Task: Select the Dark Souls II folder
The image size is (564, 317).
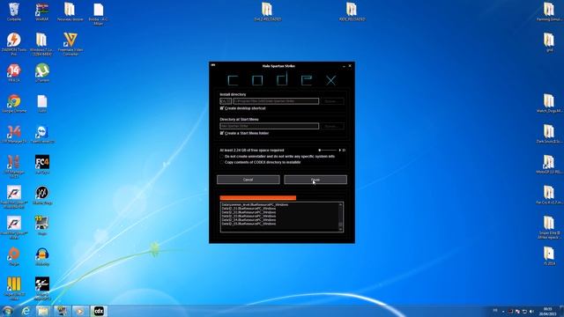Action: click(549, 134)
